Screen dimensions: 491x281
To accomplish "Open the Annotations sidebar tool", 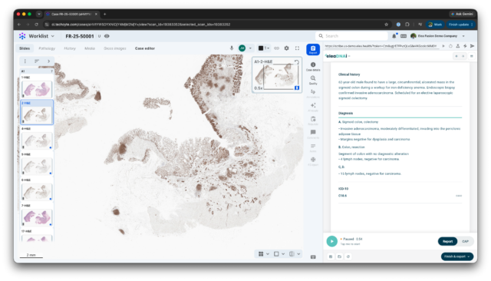I will click(313, 94).
